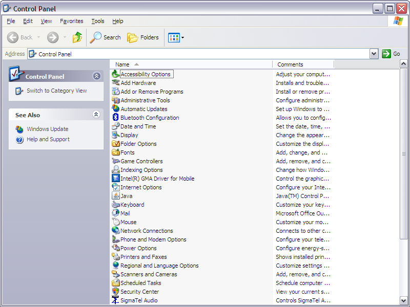
Task: Open the Administrative Tools icon
Action: pyautogui.click(x=116, y=100)
